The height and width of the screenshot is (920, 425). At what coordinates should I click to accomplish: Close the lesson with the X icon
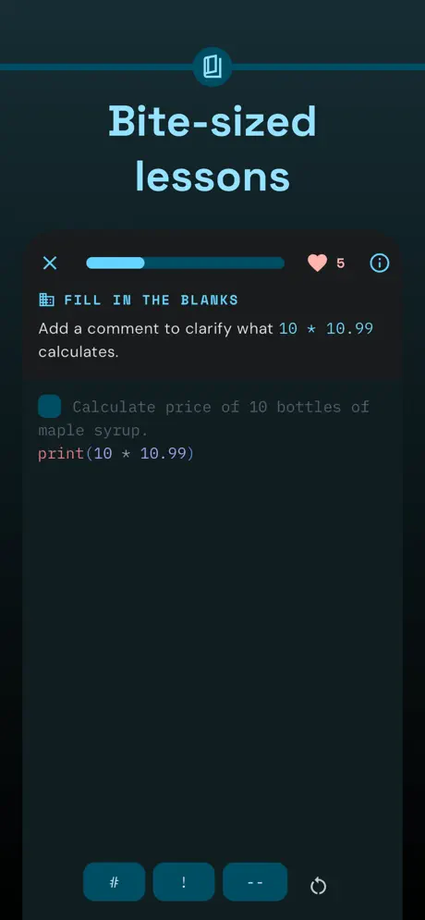pos(50,263)
